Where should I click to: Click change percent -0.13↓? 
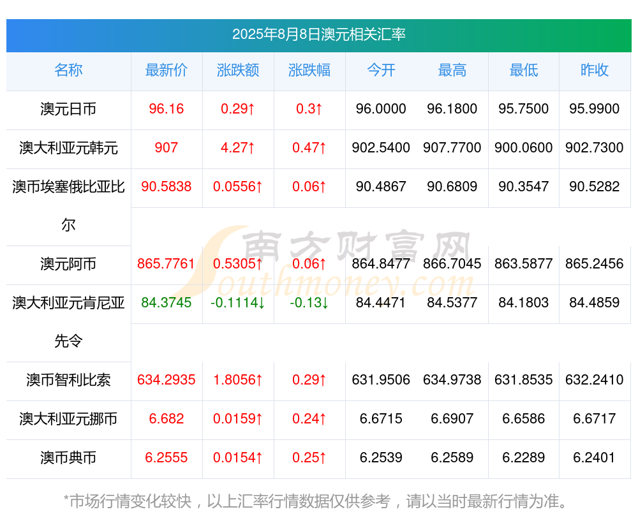309,302
